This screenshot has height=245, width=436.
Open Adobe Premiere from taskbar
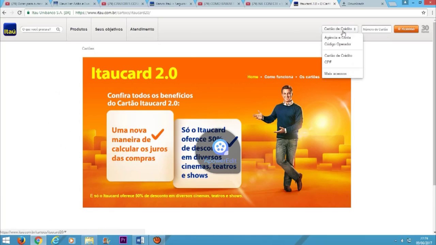click(123, 240)
